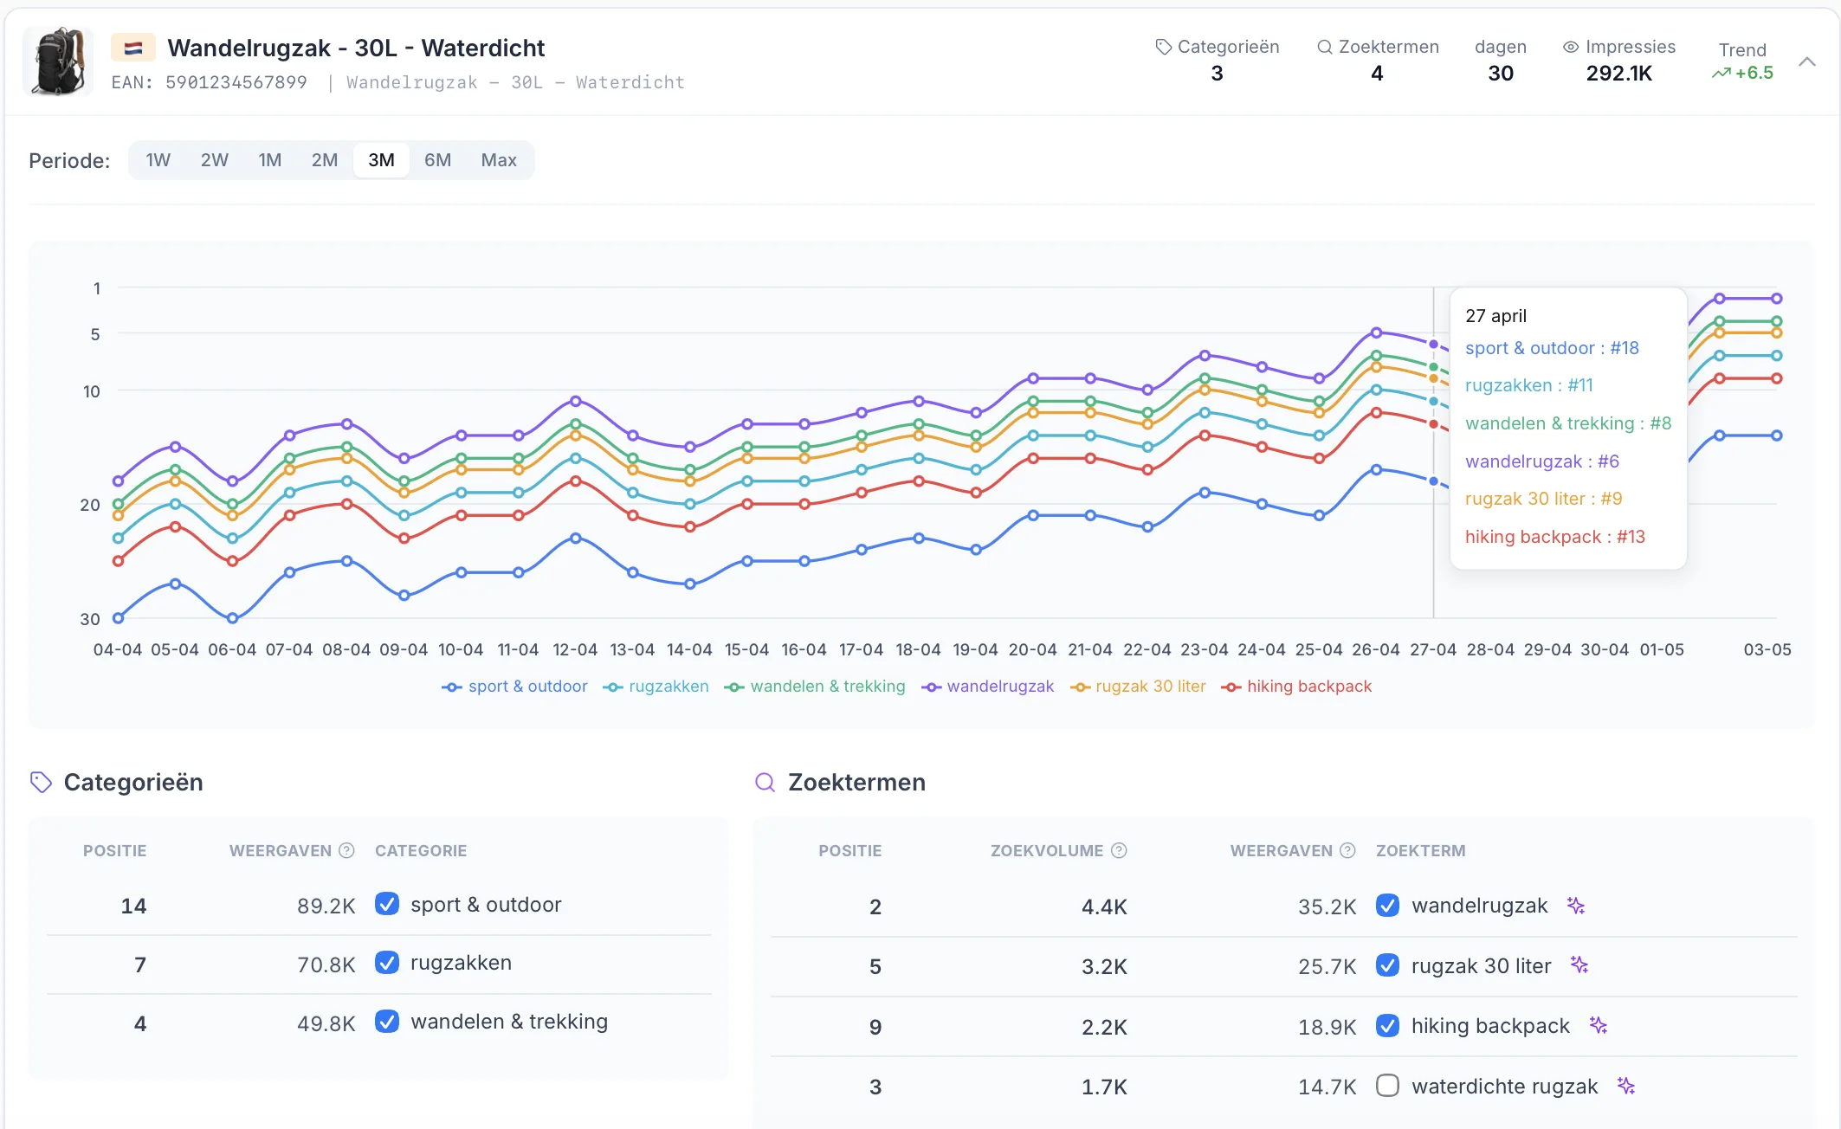1841x1129 pixels.
Task: Click the 49.8K views cell
Action: tap(326, 1023)
